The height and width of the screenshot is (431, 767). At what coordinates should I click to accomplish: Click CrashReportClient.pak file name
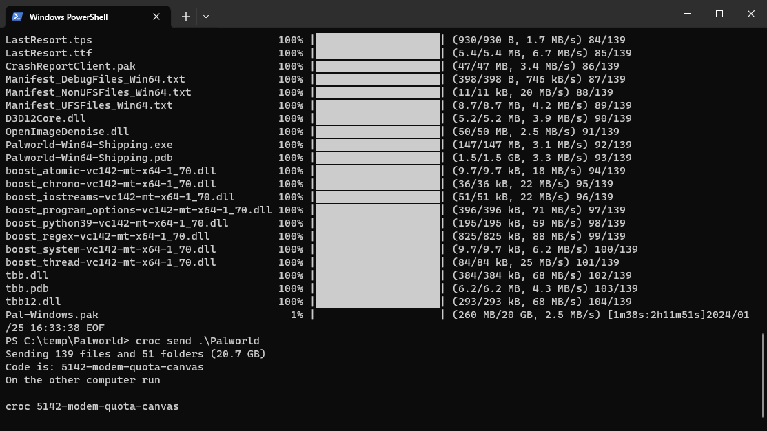pos(70,67)
